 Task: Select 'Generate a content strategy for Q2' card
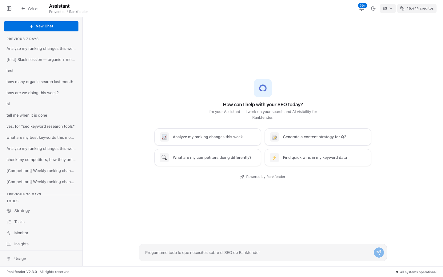tap(318, 137)
